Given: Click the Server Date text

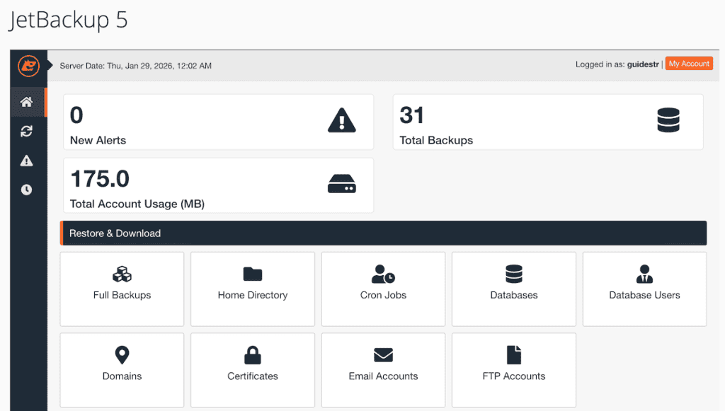Looking at the screenshot, I should click(135, 66).
